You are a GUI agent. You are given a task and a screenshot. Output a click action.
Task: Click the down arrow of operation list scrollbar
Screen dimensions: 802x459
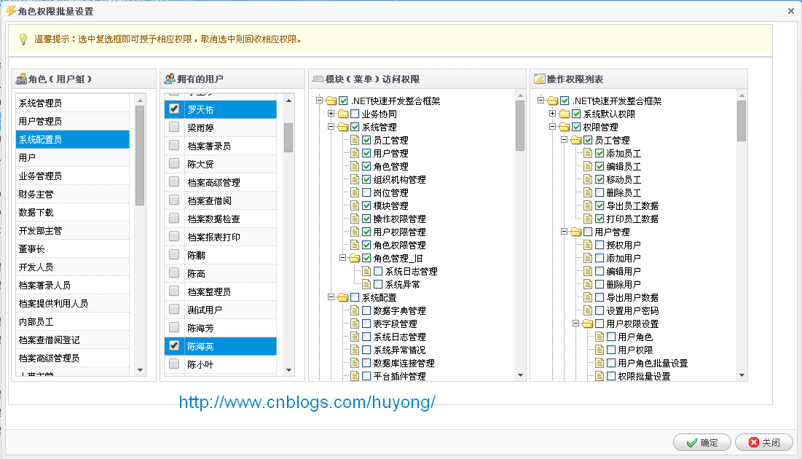click(742, 376)
